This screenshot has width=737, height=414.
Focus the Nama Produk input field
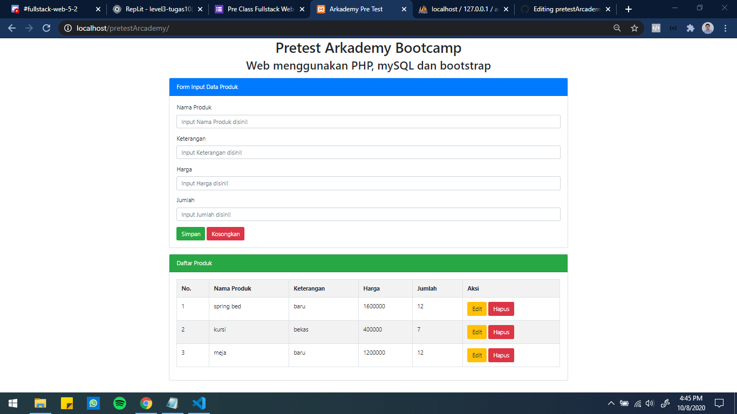pos(368,122)
